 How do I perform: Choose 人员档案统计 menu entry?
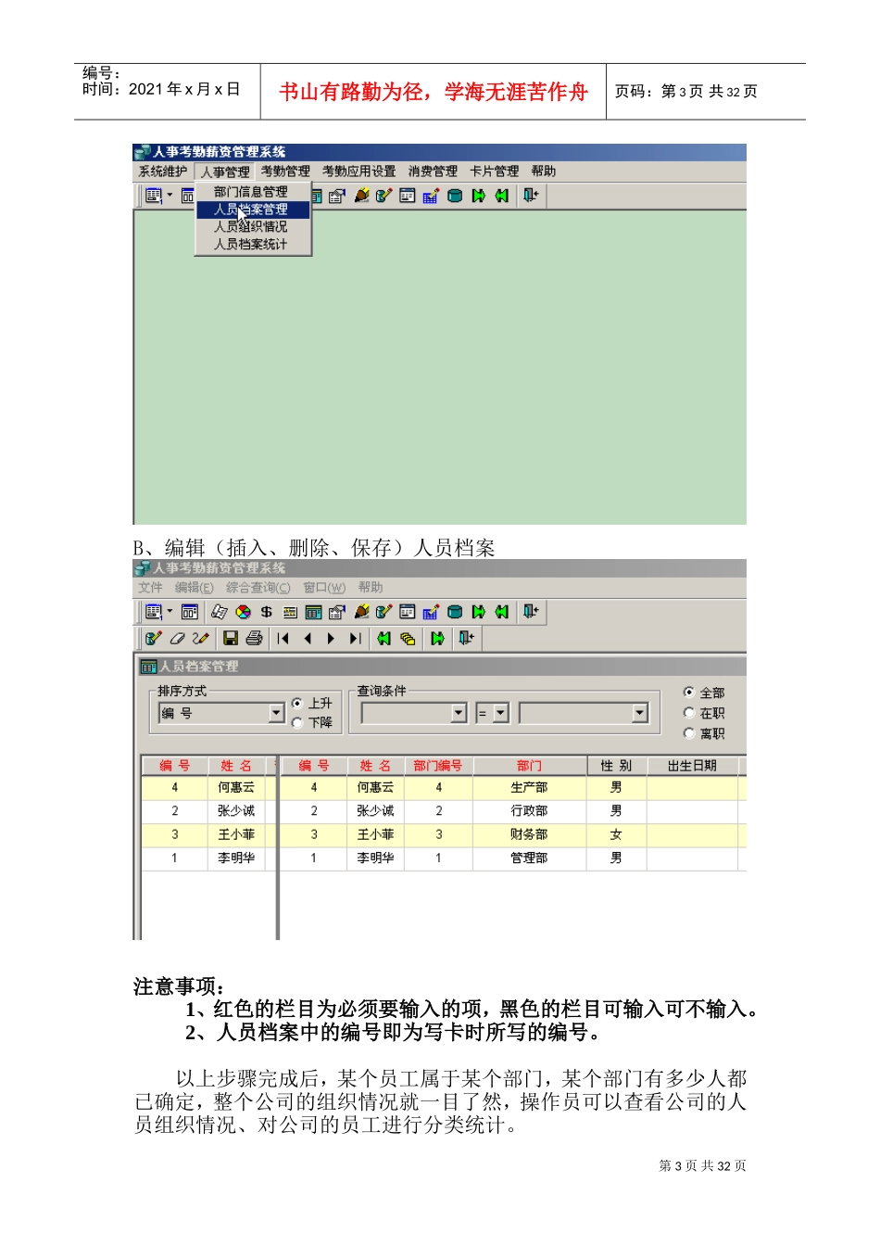point(251,245)
